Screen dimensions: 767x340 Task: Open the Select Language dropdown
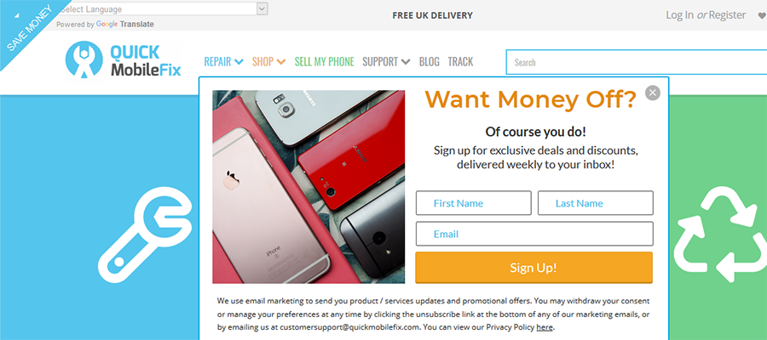coord(162,8)
